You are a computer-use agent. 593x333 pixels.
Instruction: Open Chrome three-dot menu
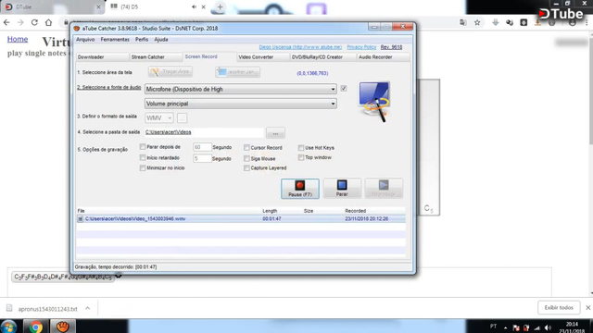(587, 23)
